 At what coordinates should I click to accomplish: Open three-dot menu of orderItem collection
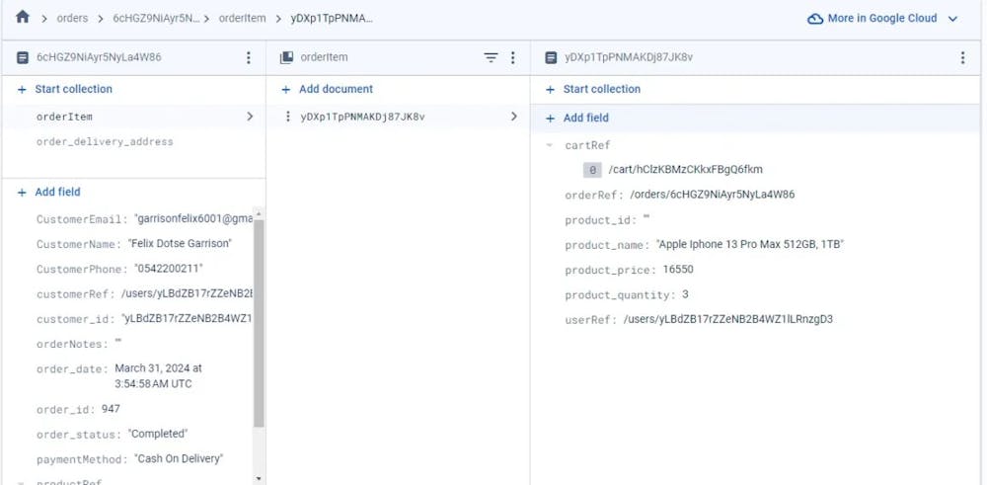coord(512,57)
